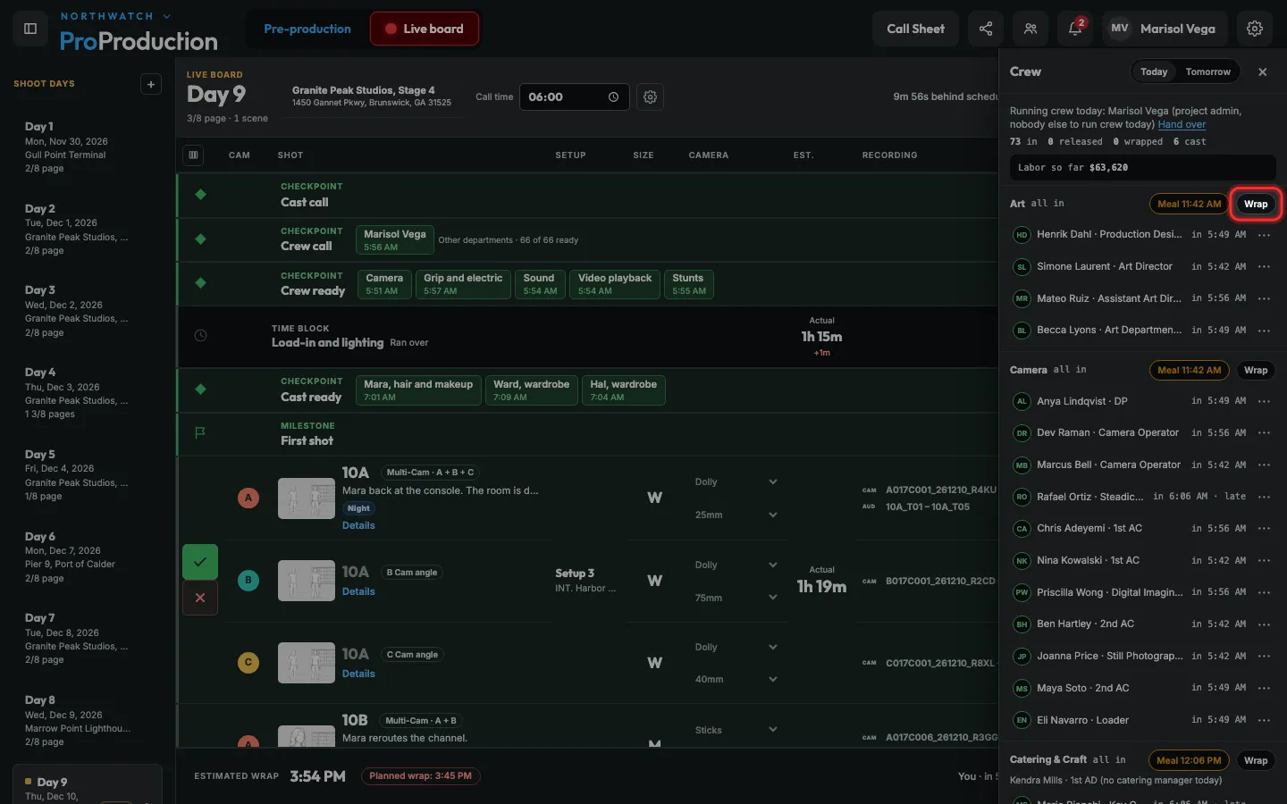Click the Night tag on 10A
Viewport: 1287px width, 804px height.
pos(358,508)
